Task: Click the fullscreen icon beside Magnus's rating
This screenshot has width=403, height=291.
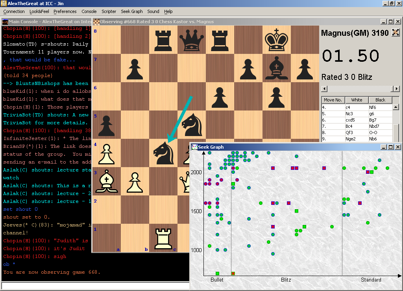Action: click(x=396, y=33)
